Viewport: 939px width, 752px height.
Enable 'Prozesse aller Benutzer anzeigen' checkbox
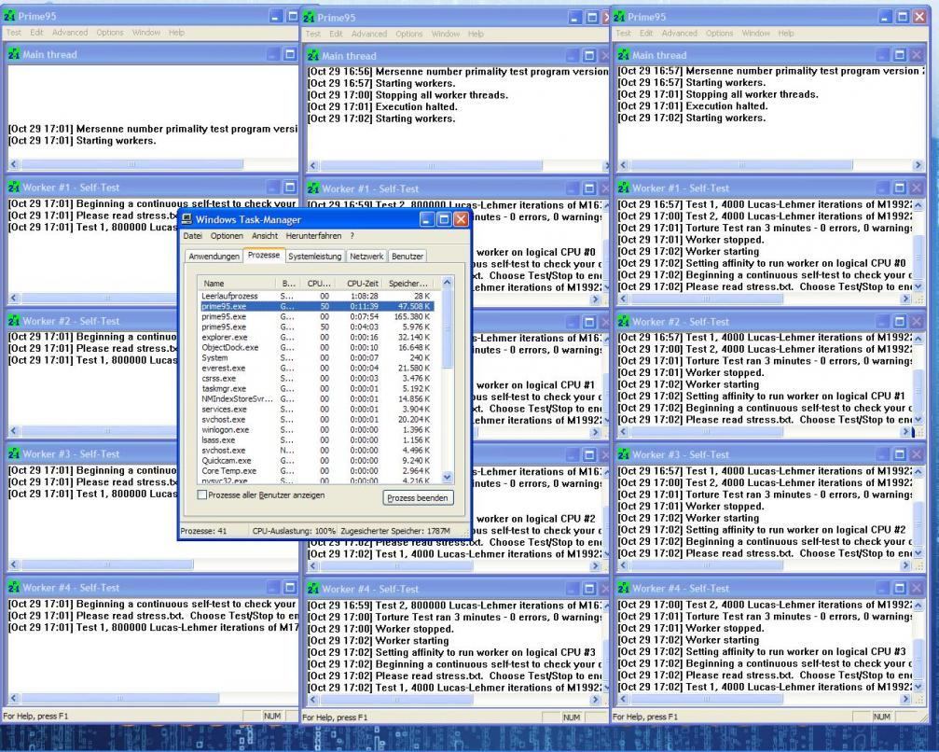(x=201, y=494)
